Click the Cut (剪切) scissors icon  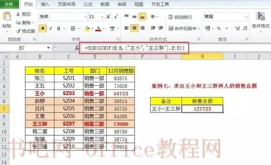pyautogui.click(x=18, y=14)
